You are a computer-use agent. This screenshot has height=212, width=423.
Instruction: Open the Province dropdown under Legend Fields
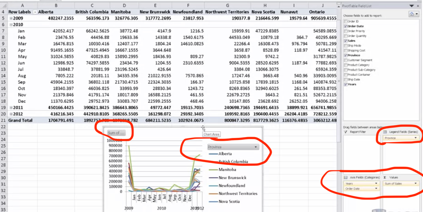point(416,138)
